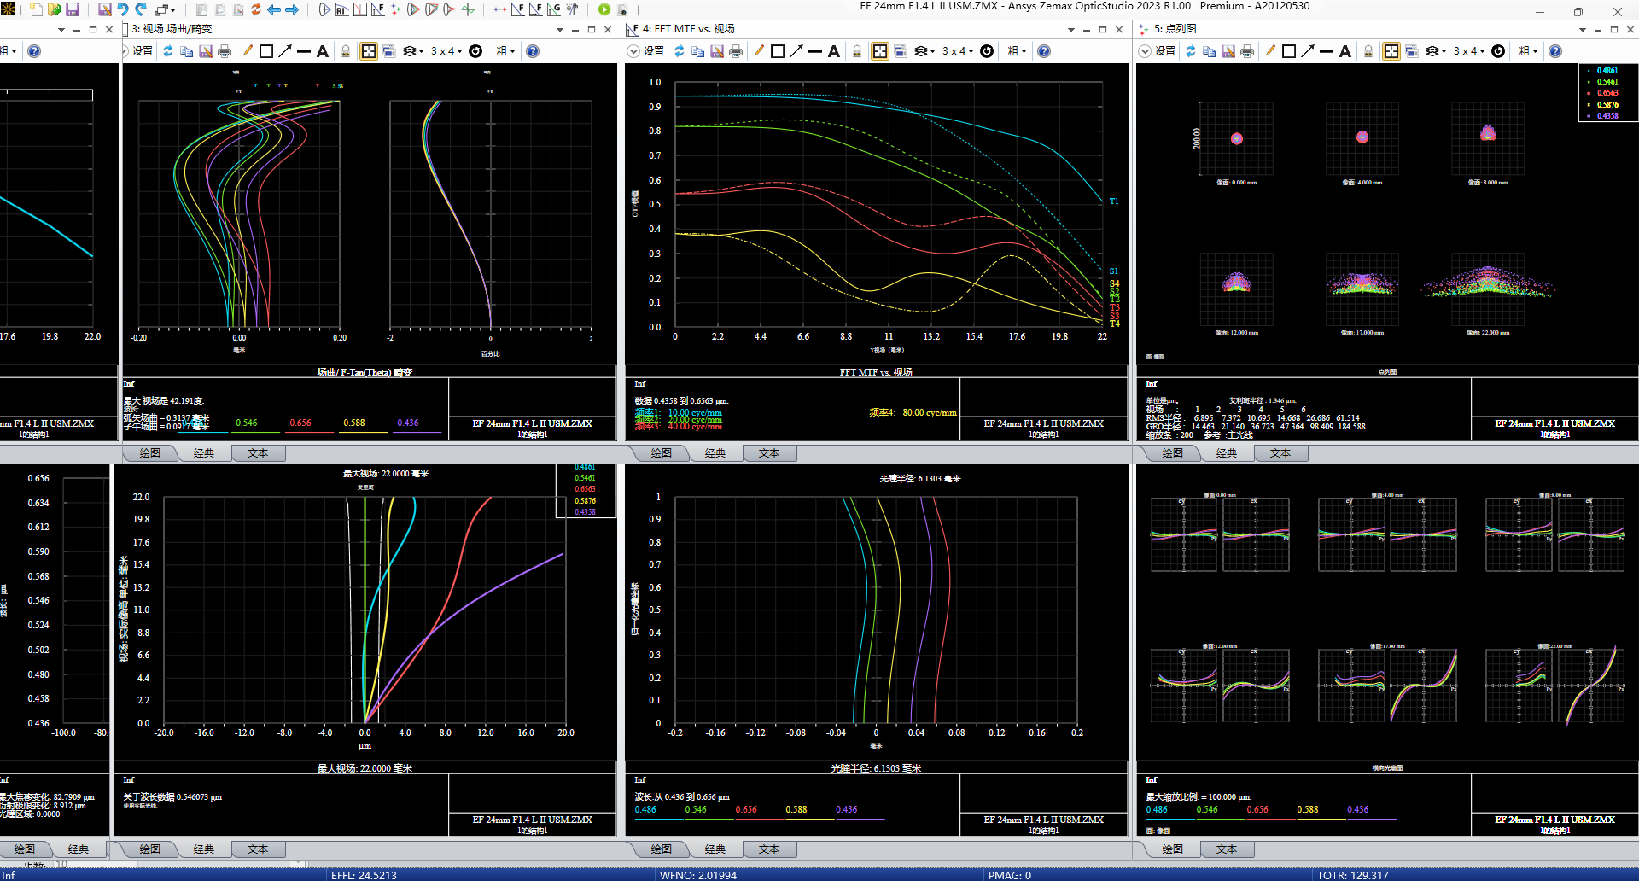Screen dimensions: 1639x881
Task: Copy the field curvature window contents
Action: click(187, 51)
